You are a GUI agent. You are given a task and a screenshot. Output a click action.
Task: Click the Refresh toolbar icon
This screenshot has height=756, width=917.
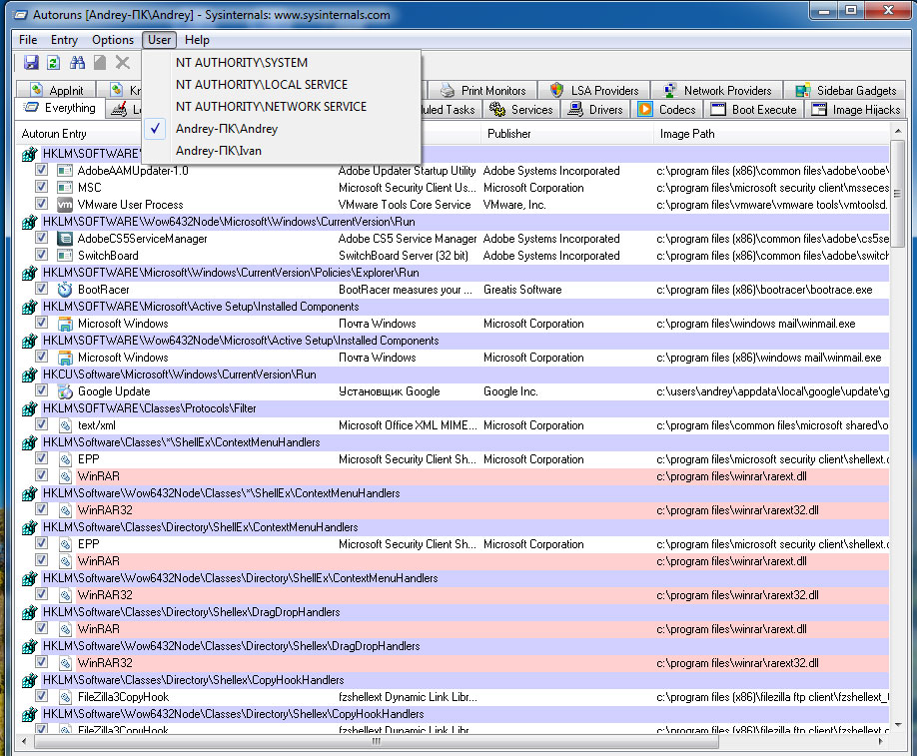(x=53, y=63)
